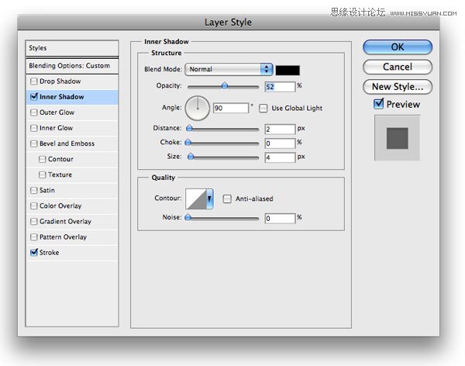
Task: Click the New Style... button
Action: click(397, 87)
